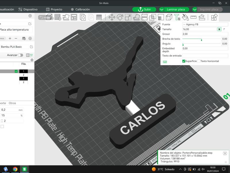Click the Subir button
Viewport: 230px width, 173px height.
pyautogui.click(x=144, y=9)
